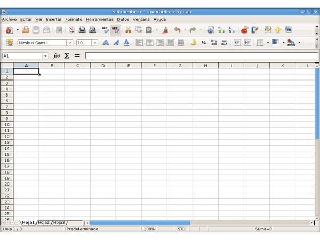Open Borders dropdown arrow
Viewport: 320px width, 240px height.
click(x=268, y=43)
